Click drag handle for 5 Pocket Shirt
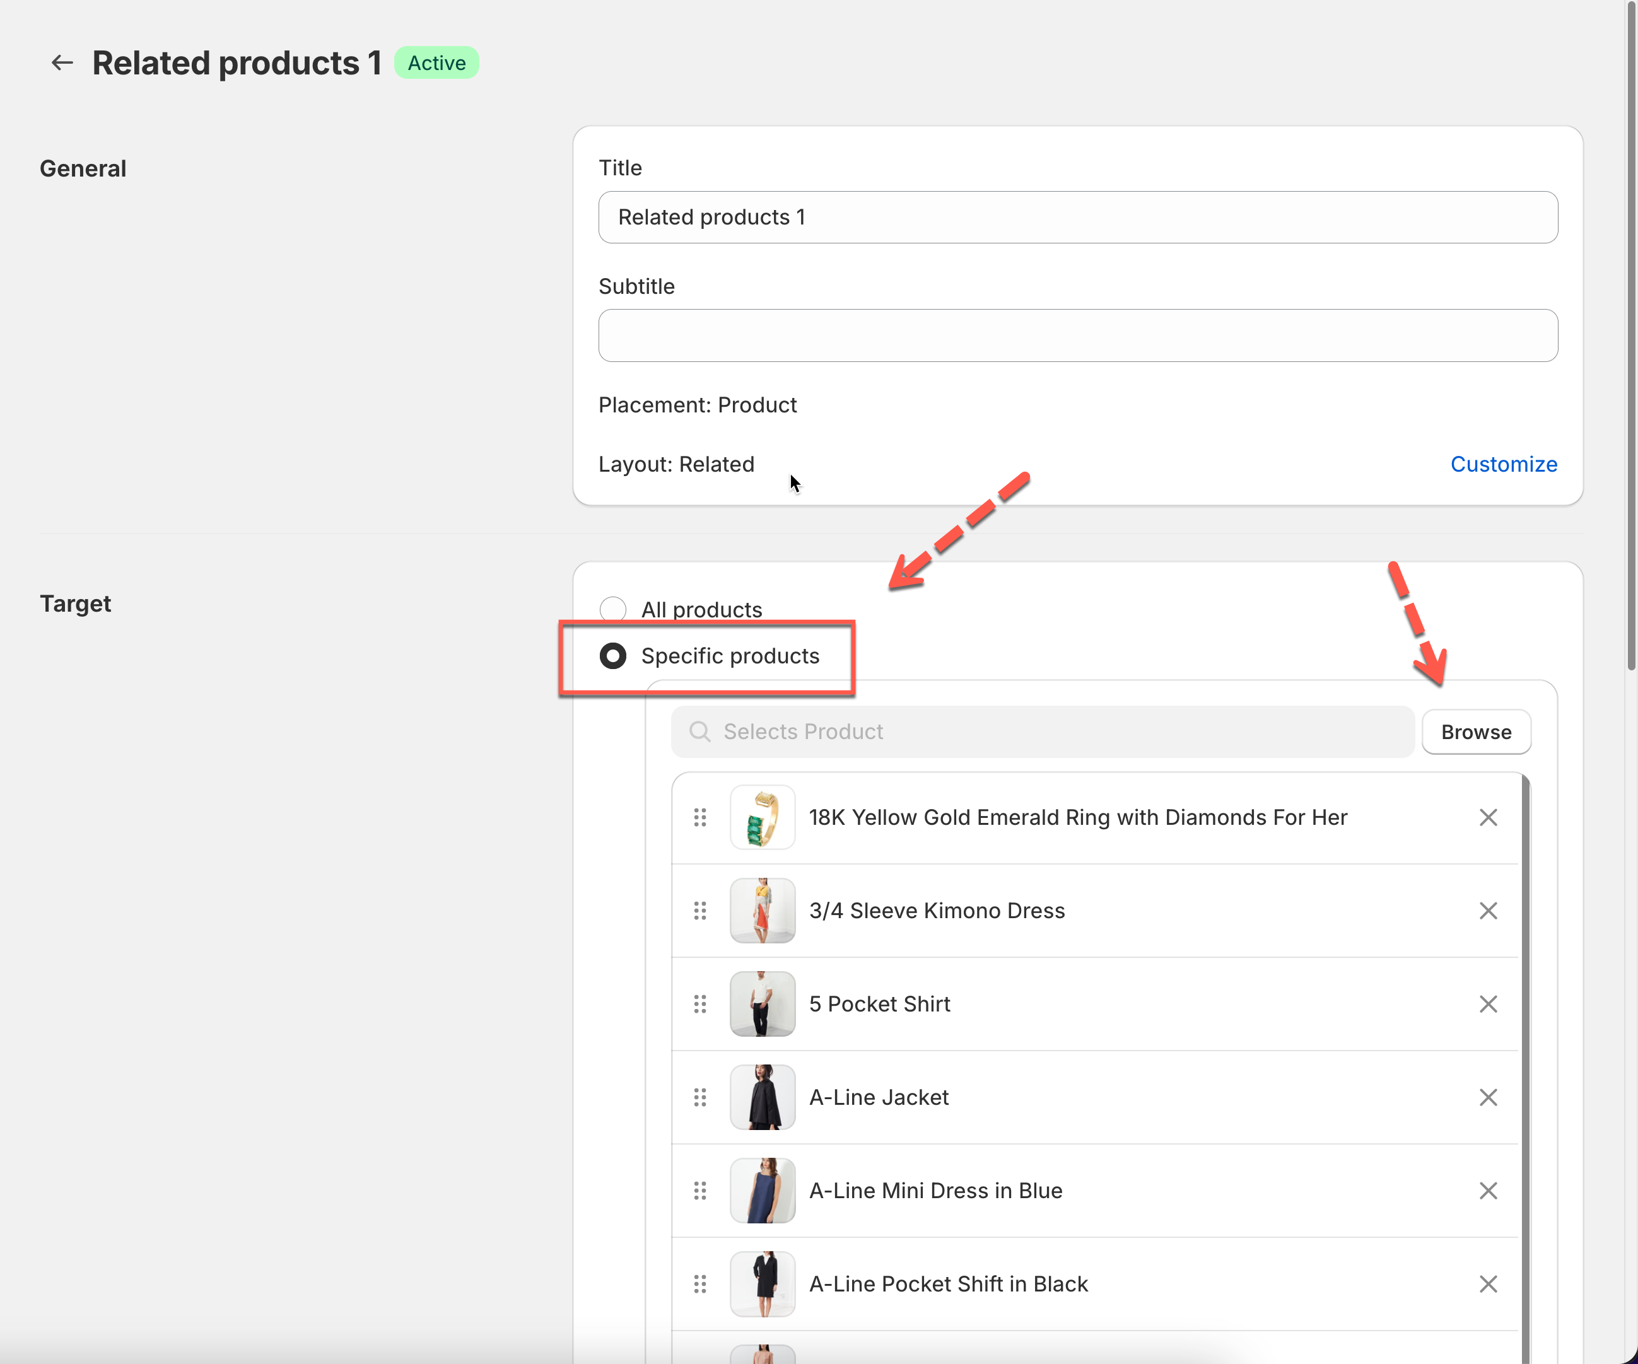Screen dimensions: 1638x1364 699,1005
